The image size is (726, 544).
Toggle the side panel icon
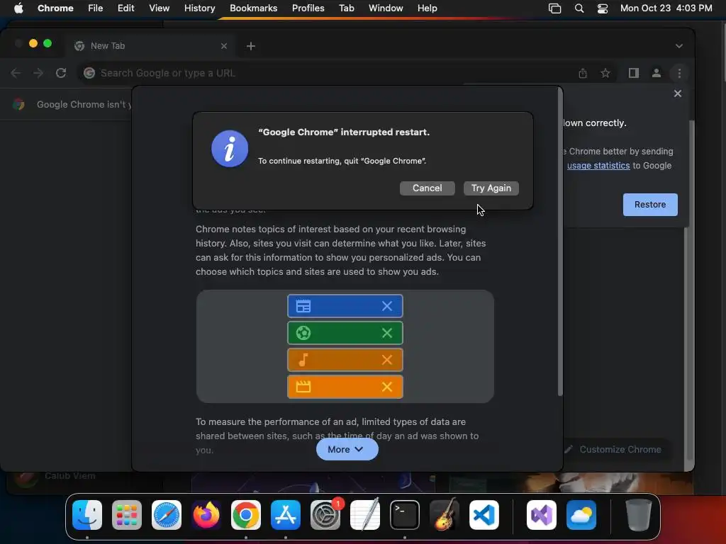click(x=633, y=73)
